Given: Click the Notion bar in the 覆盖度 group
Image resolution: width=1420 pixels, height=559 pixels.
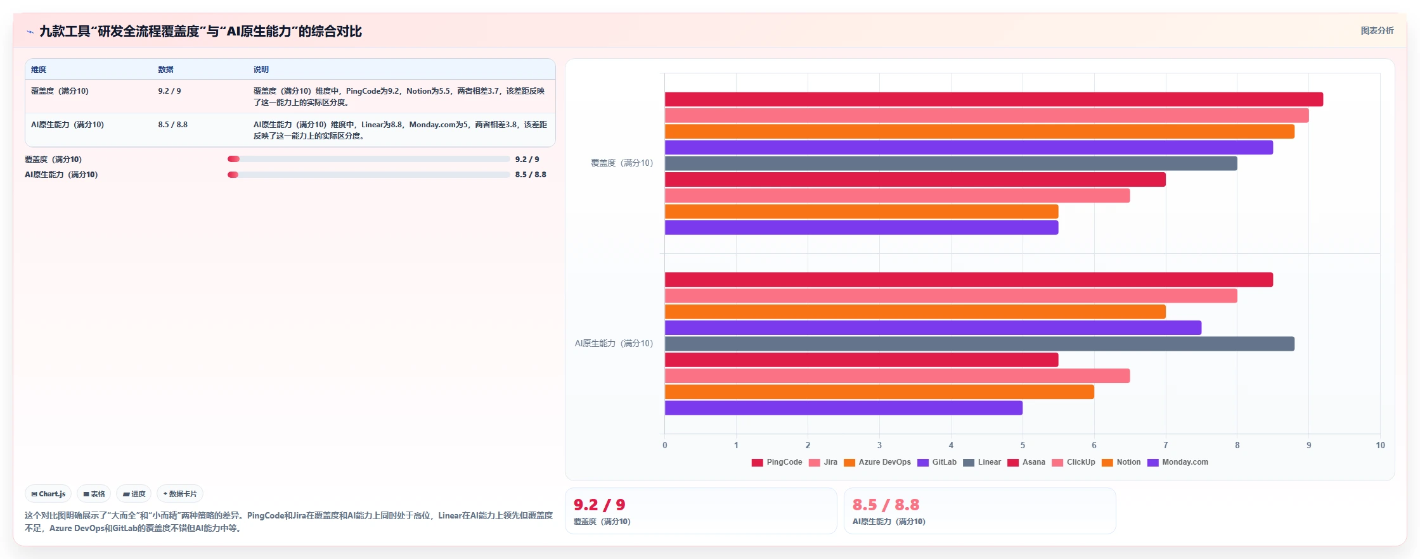Looking at the screenshot, I should click(x=862, y=211).
